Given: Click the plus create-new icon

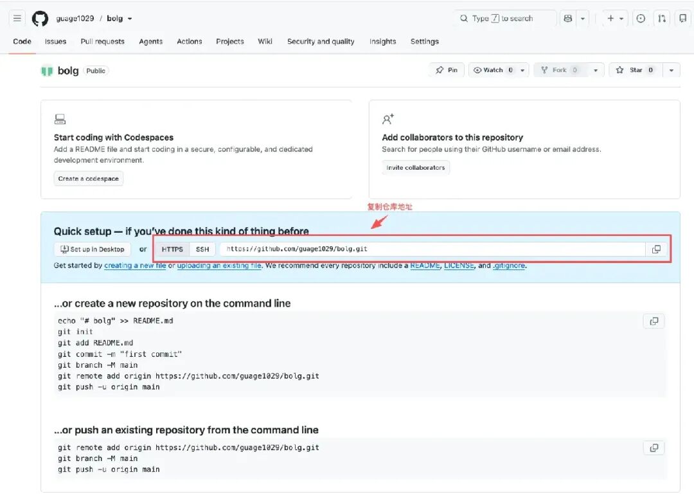Looking at the screenshot, I should point(610,18).
